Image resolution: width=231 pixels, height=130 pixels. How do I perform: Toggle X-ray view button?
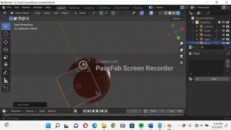tap(160, 13)
